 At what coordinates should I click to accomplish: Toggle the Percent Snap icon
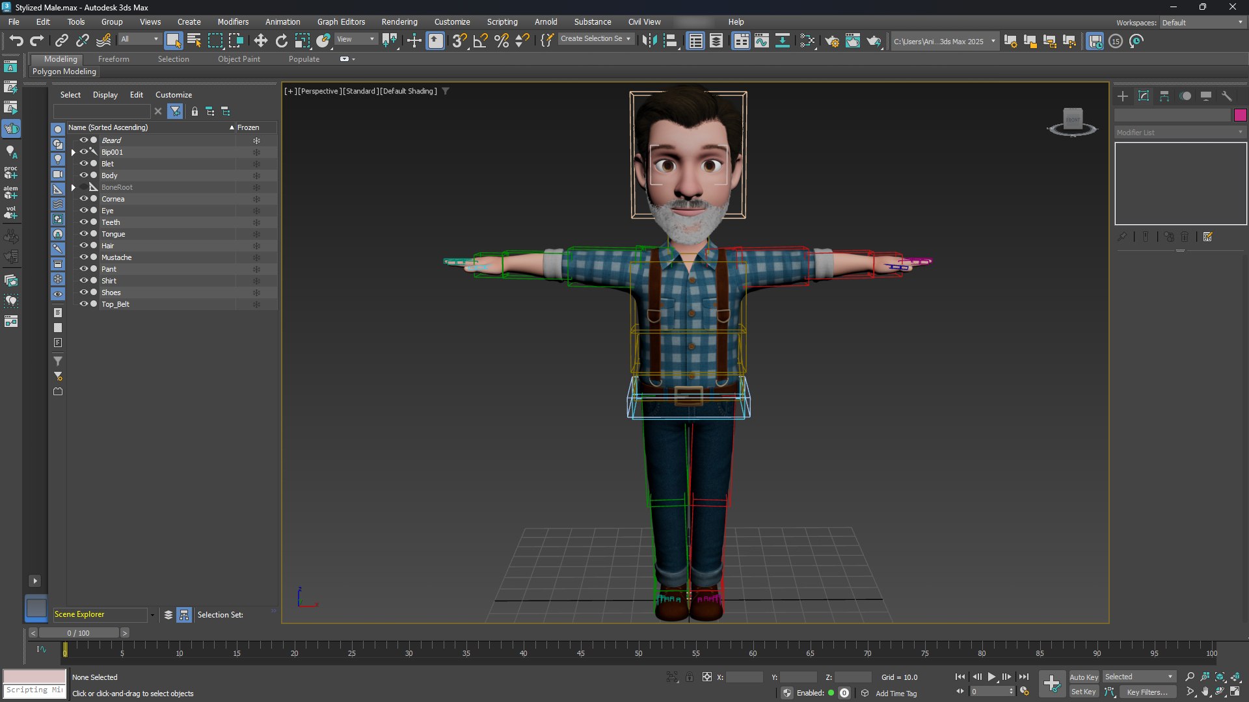501,41
